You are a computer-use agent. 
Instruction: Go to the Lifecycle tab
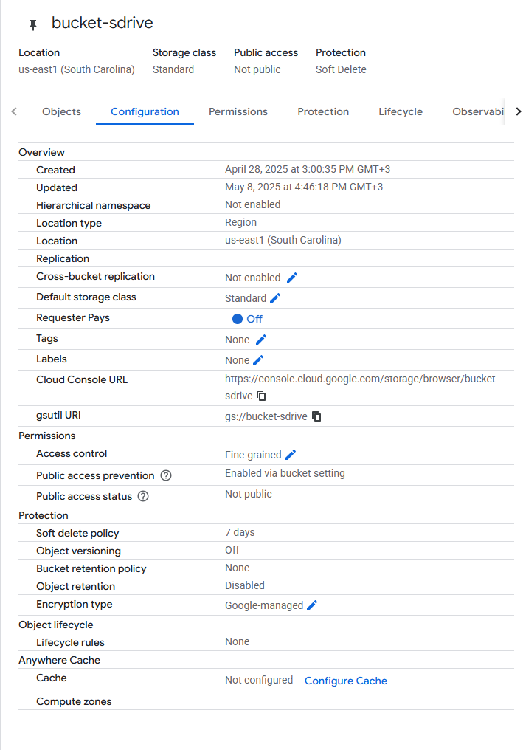[x=401, y=111]
